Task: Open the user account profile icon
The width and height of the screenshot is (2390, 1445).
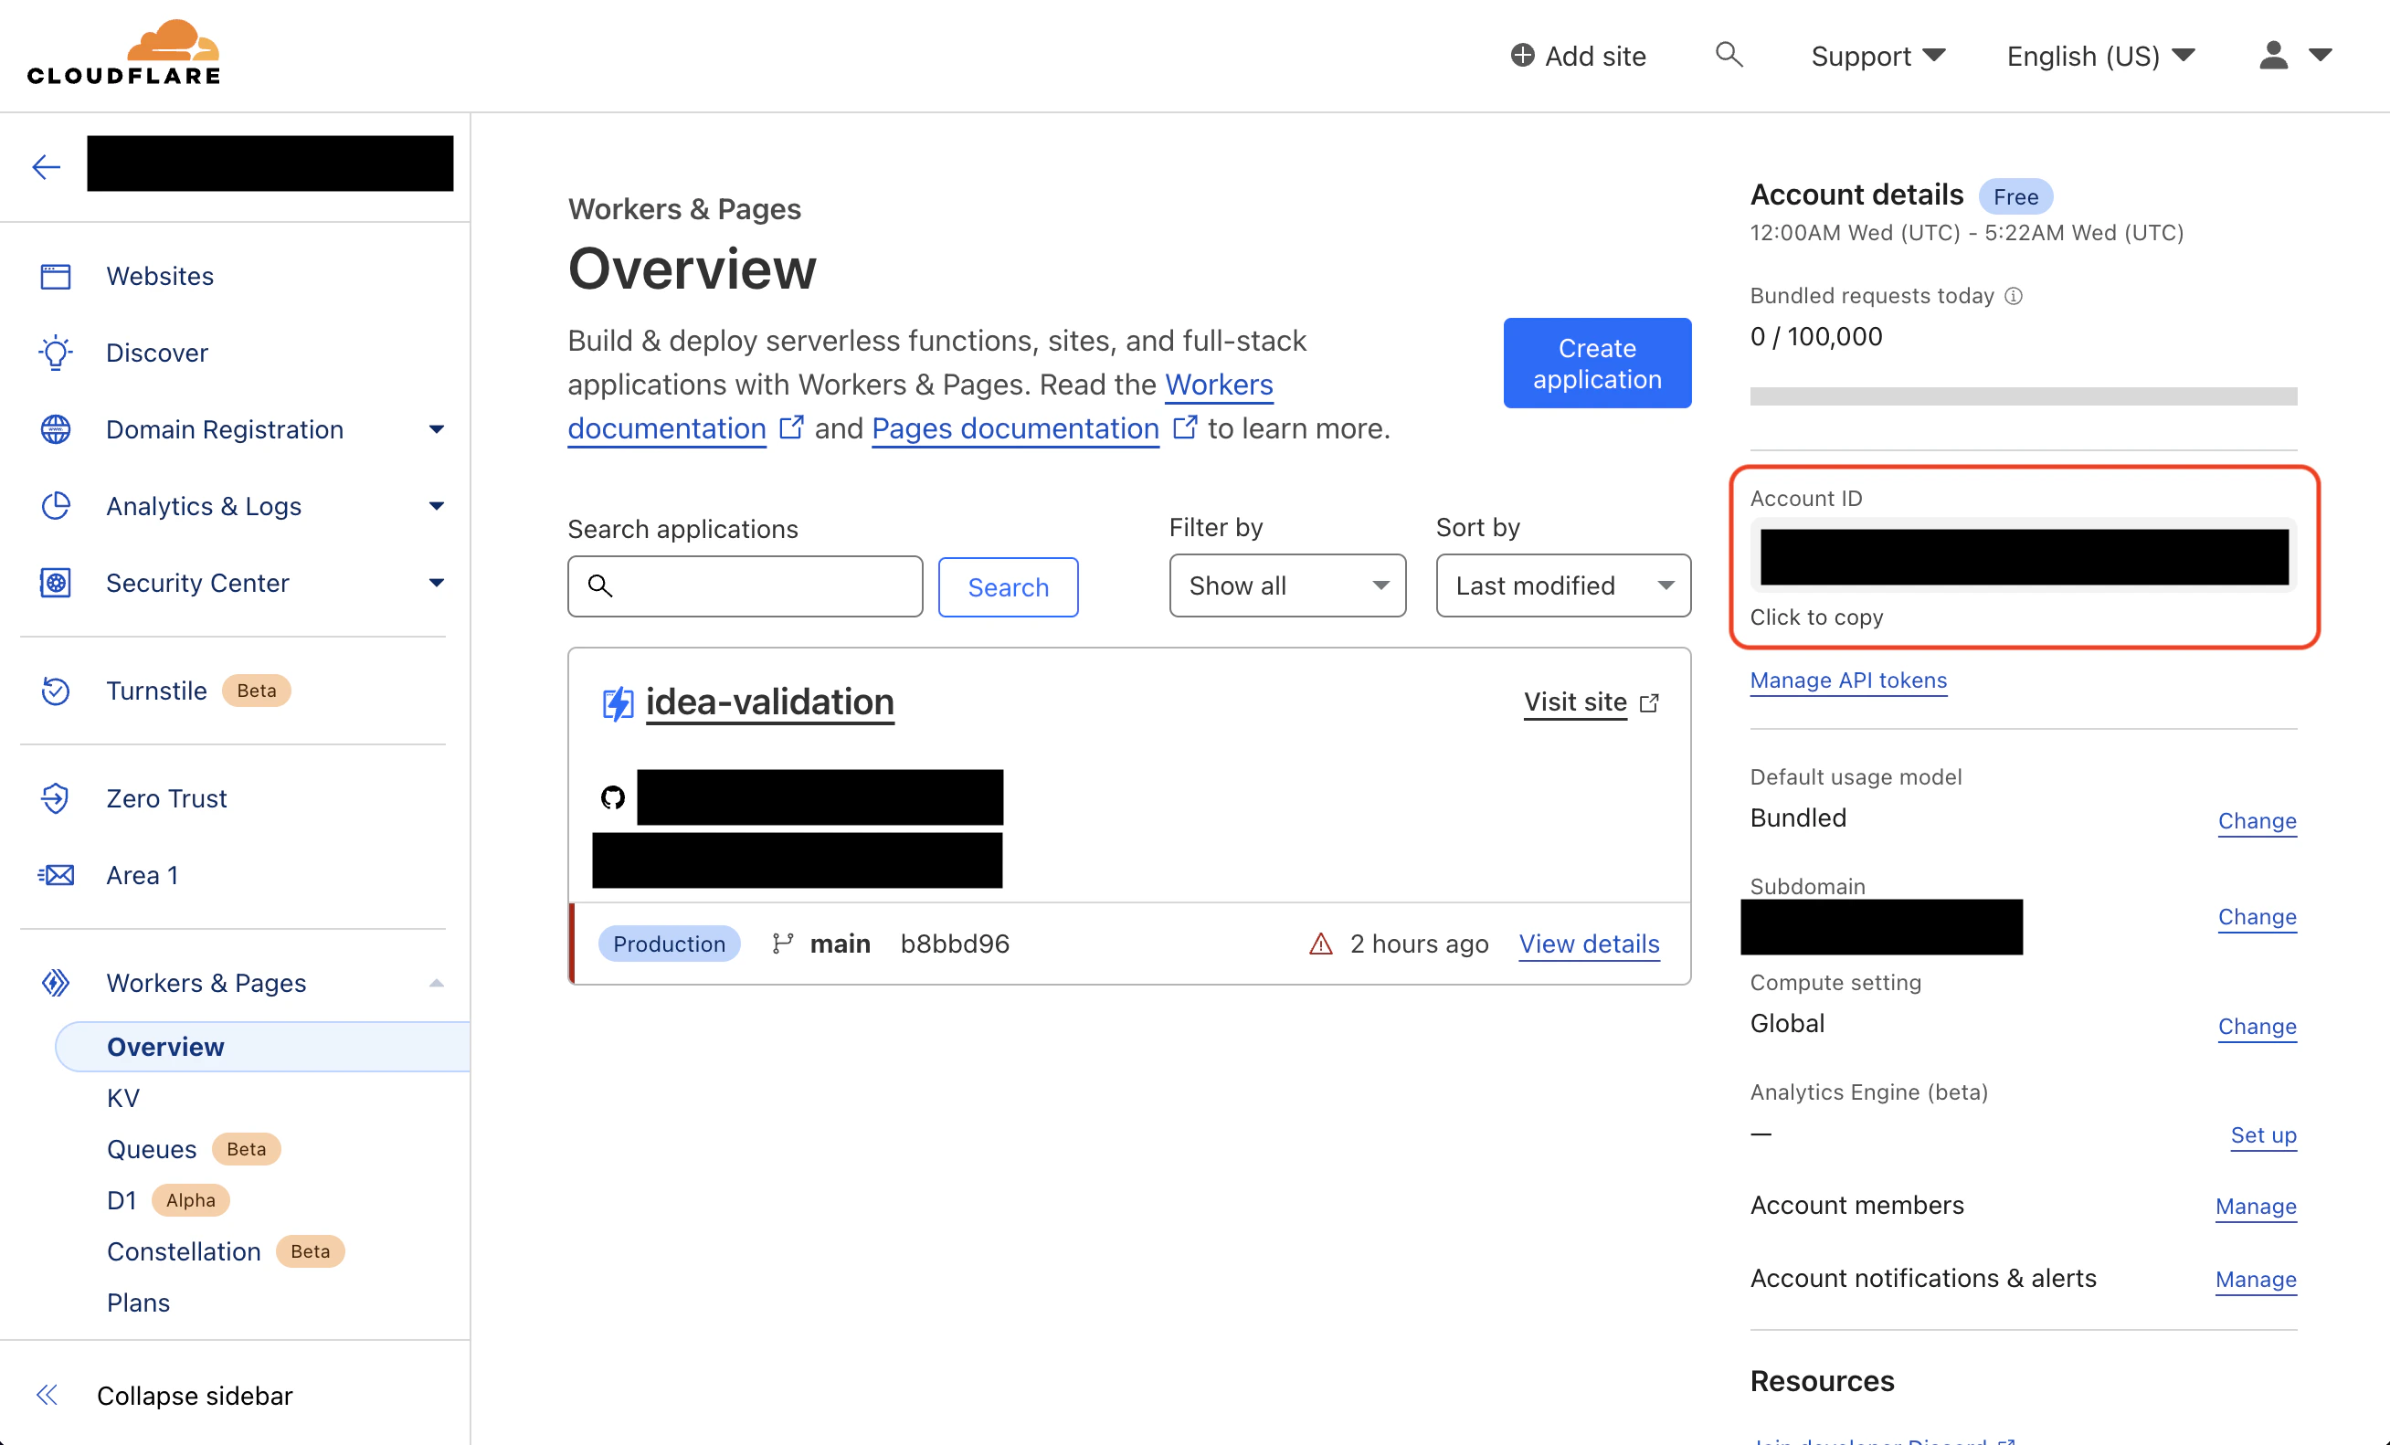Action: 2273,56
